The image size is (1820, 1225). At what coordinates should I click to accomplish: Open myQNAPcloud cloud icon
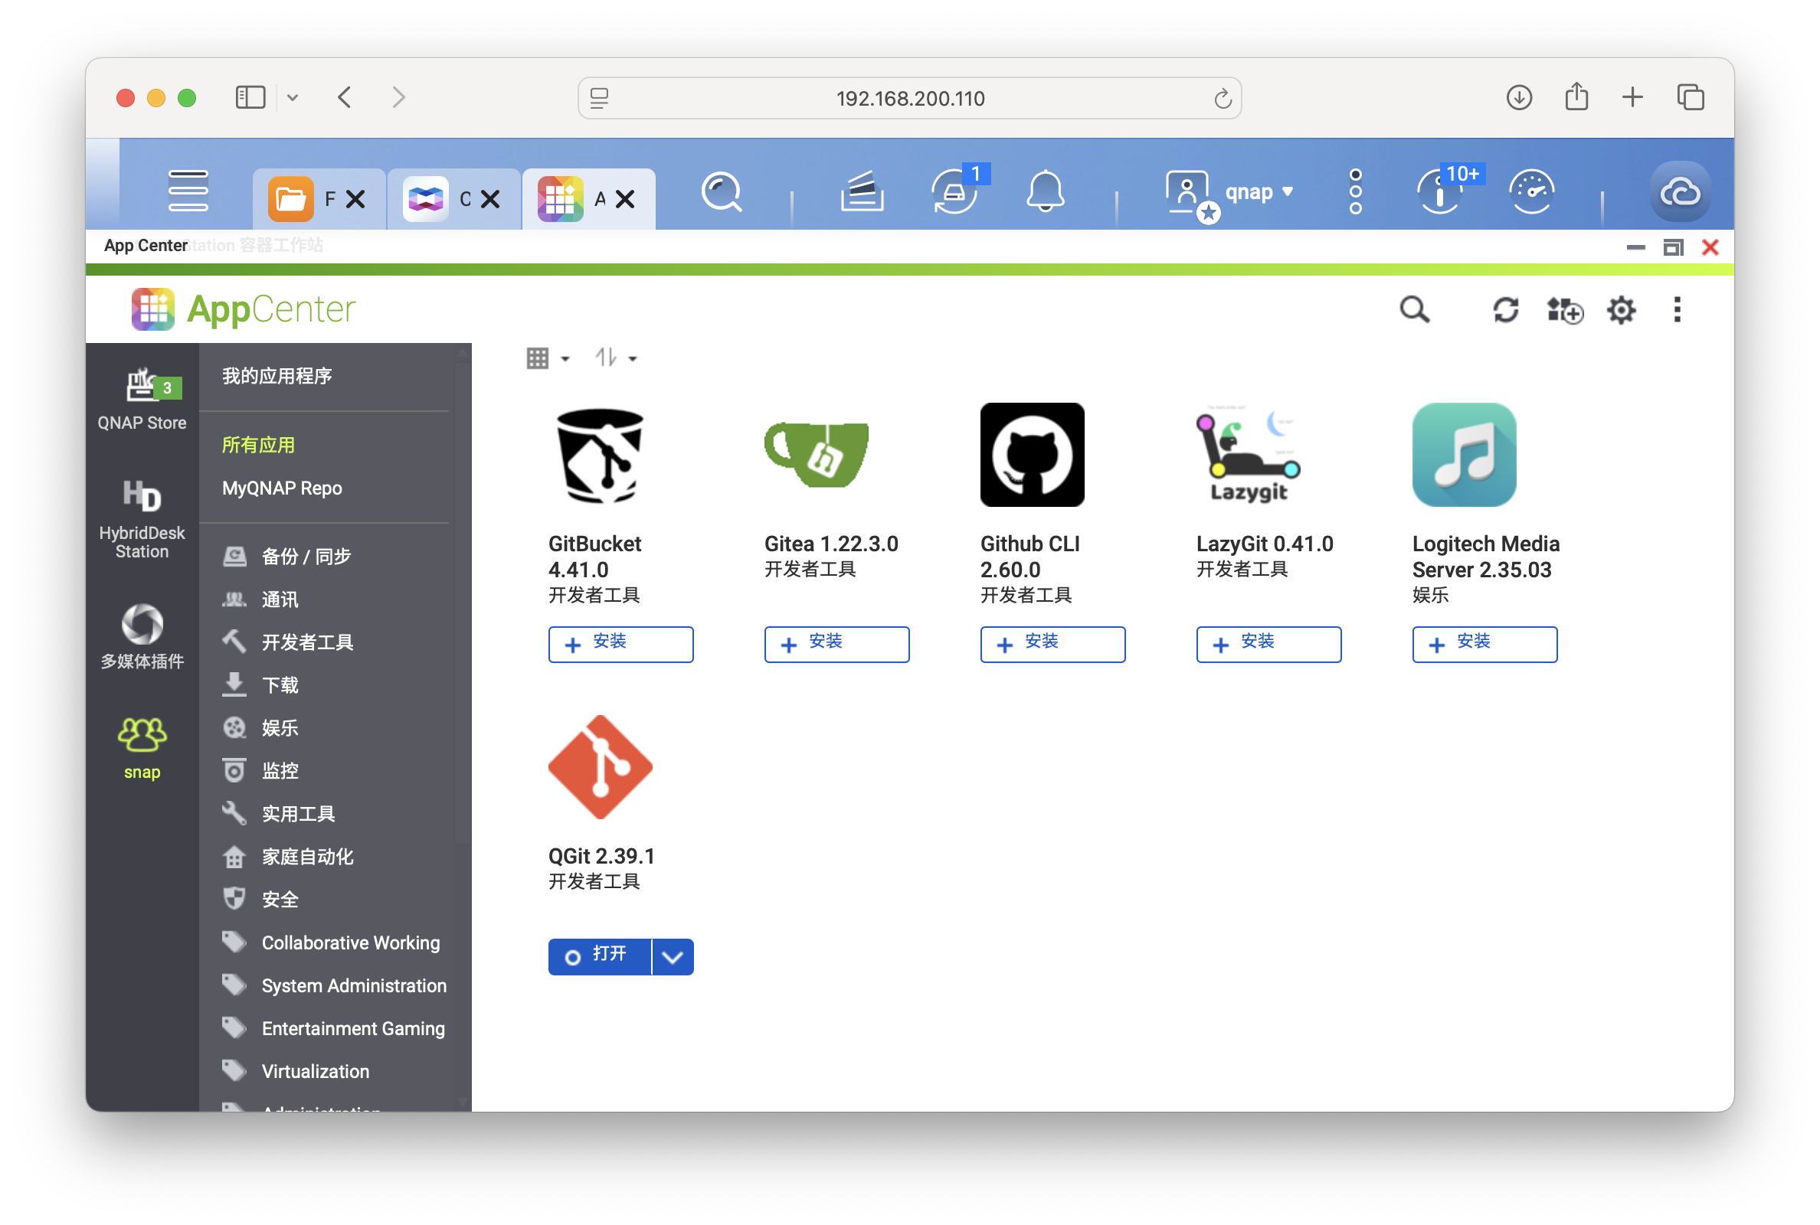(1680, 192)
